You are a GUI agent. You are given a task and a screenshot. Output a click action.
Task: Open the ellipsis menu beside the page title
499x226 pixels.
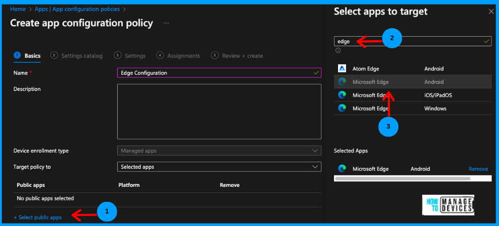pos(166,23)
